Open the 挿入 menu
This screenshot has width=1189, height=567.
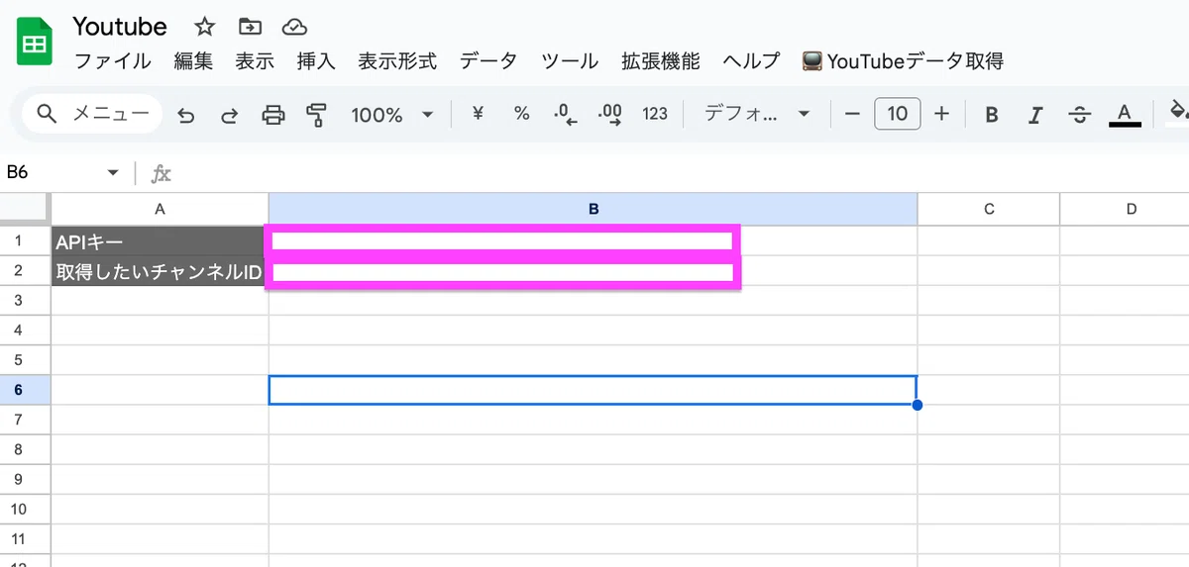pos(316,61)
